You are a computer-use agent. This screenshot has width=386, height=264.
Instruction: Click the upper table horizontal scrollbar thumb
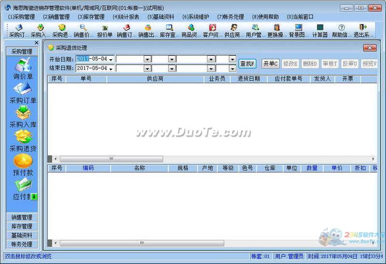111,159
